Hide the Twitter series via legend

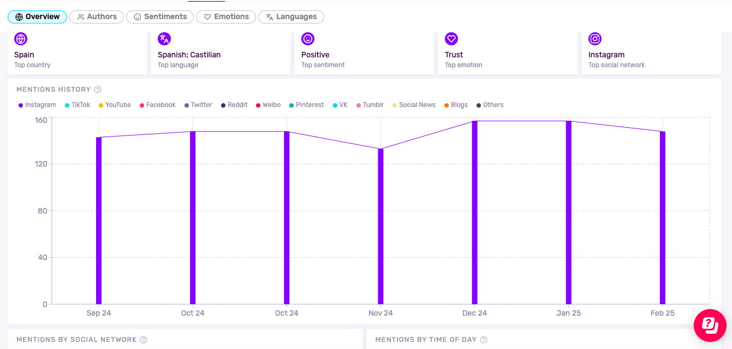(198, 105)
